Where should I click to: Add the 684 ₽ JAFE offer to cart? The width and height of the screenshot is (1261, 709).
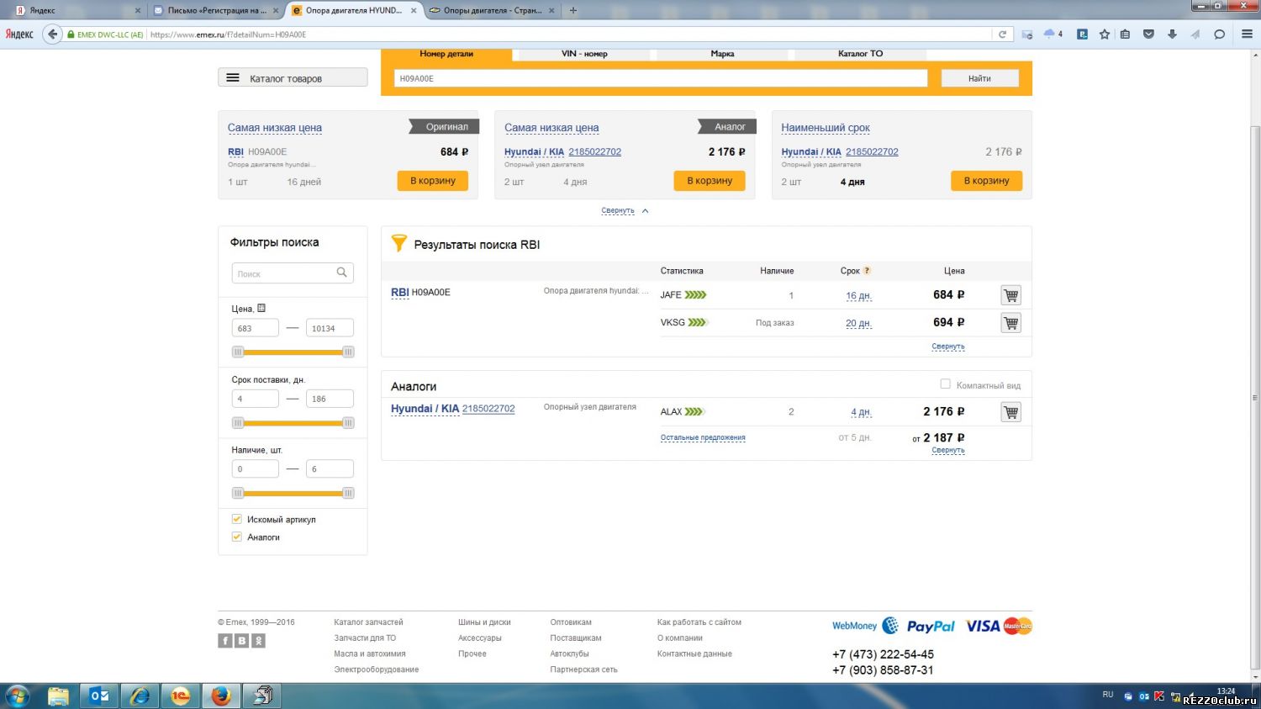(1010, 295)
